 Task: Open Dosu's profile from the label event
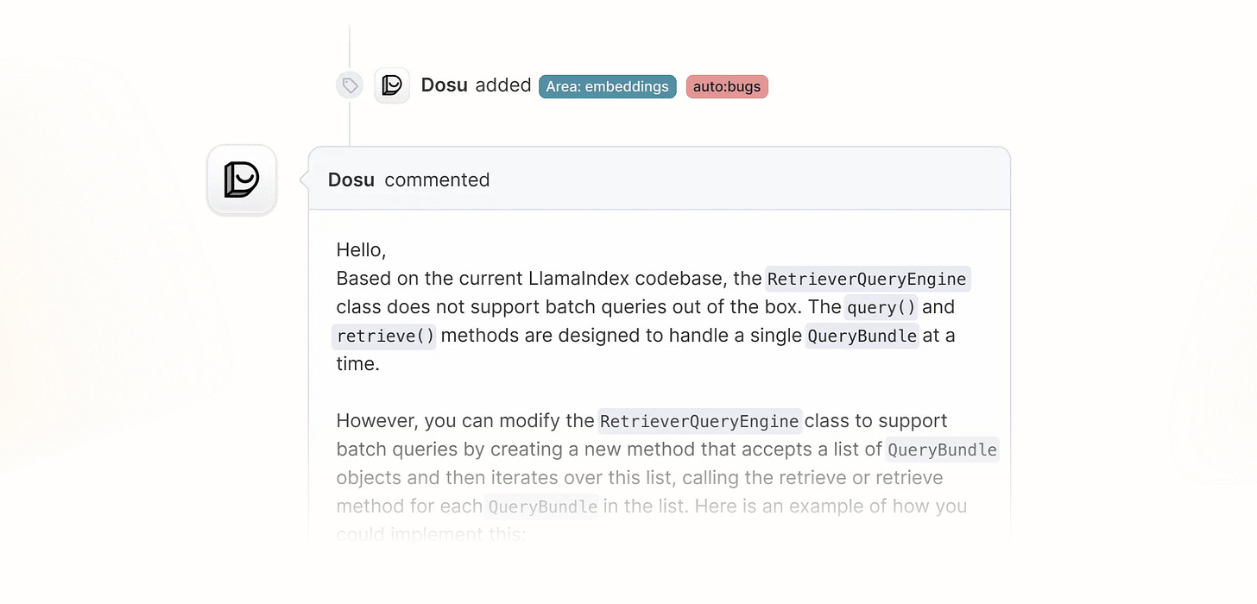[x=444, y=85]
